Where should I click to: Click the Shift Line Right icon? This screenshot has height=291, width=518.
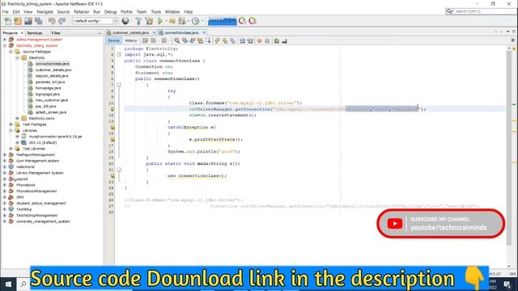[x=250, y=41]
